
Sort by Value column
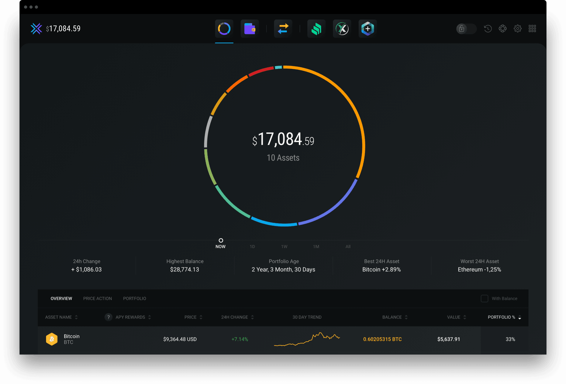456,317
